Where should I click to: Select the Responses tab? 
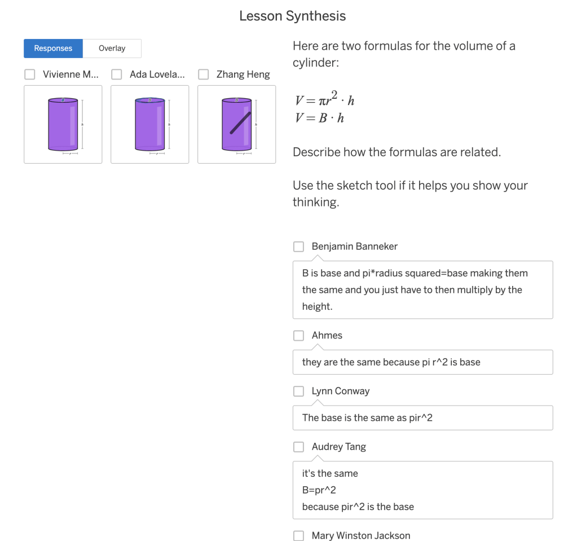(52, 48)
